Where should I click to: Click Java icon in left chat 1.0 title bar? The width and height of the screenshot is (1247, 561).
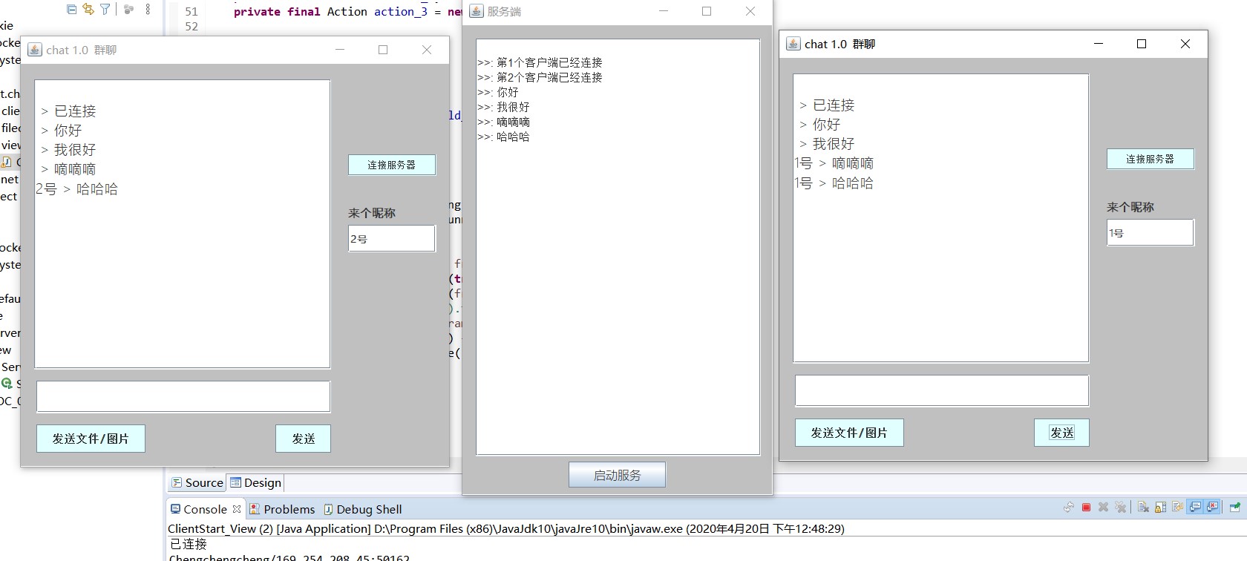click(34, 50)
